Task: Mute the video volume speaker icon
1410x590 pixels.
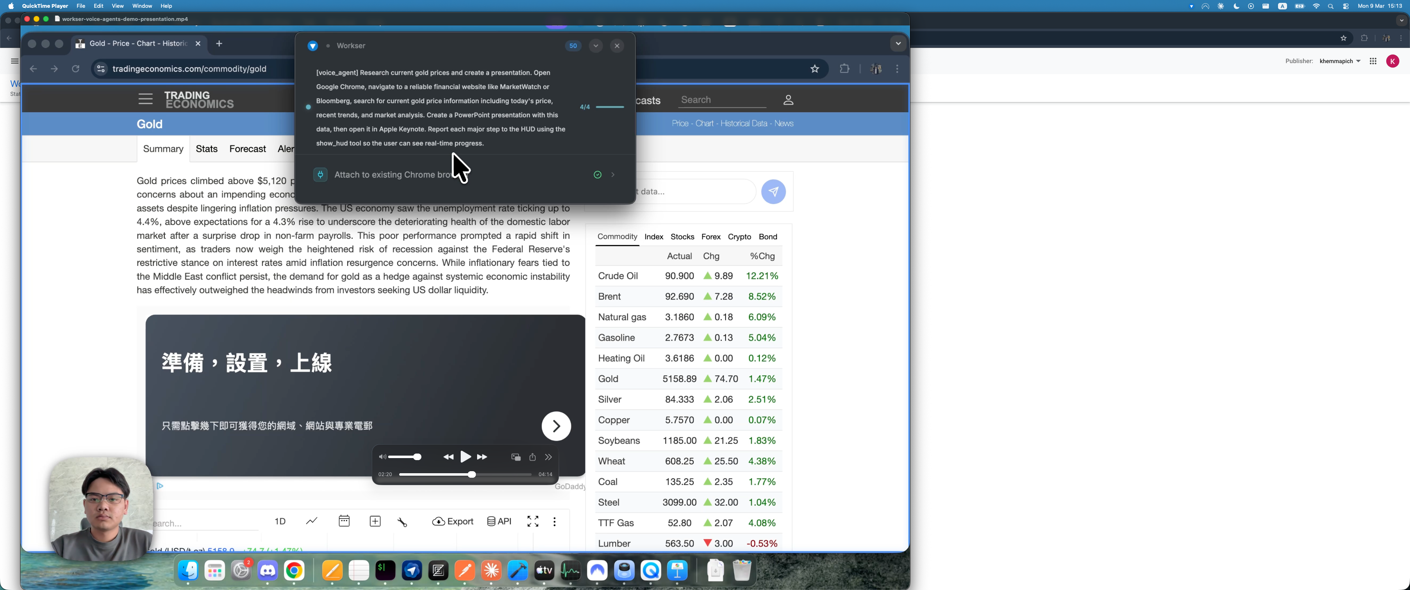Action: click(x=382, y=457)
